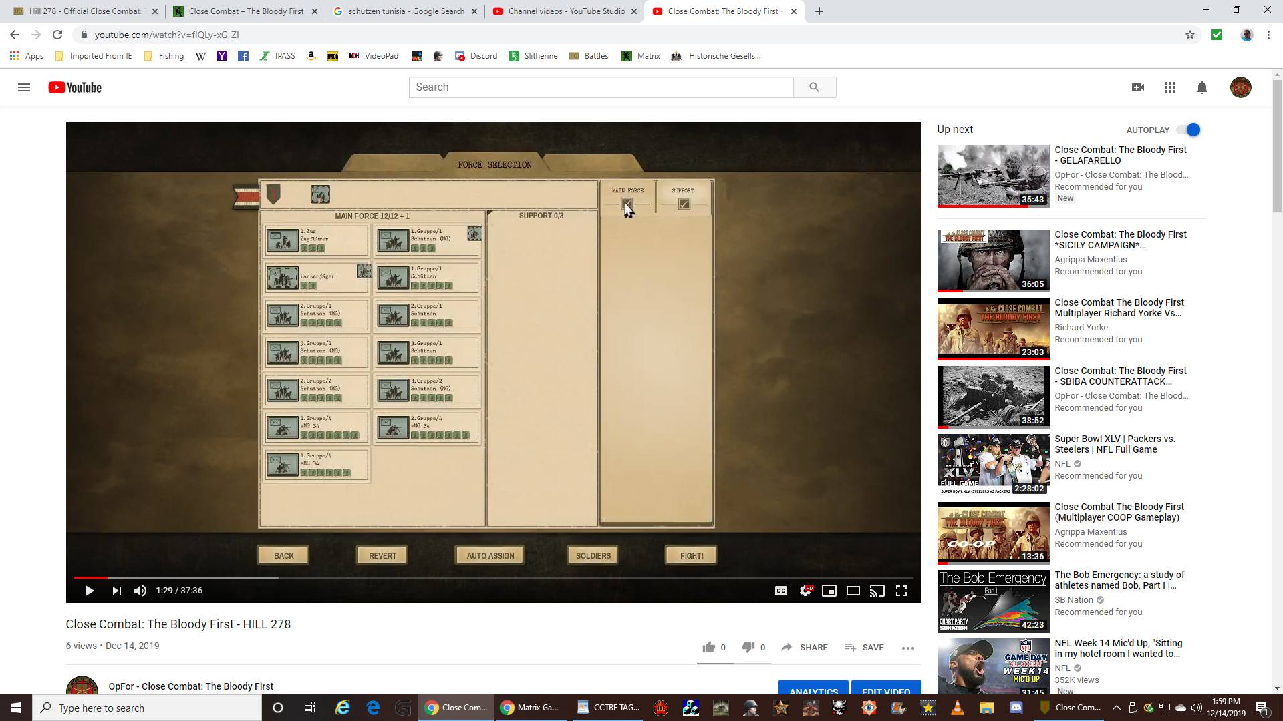Viewport: 1283px width, 721px height.
Task: Open Windows action center notifications
Action: (1262, 708)
